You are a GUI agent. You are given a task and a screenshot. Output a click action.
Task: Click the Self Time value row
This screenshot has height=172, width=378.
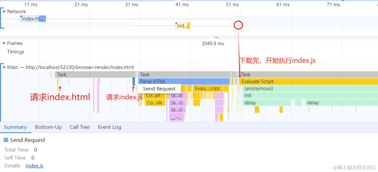[x=19, y=158]
